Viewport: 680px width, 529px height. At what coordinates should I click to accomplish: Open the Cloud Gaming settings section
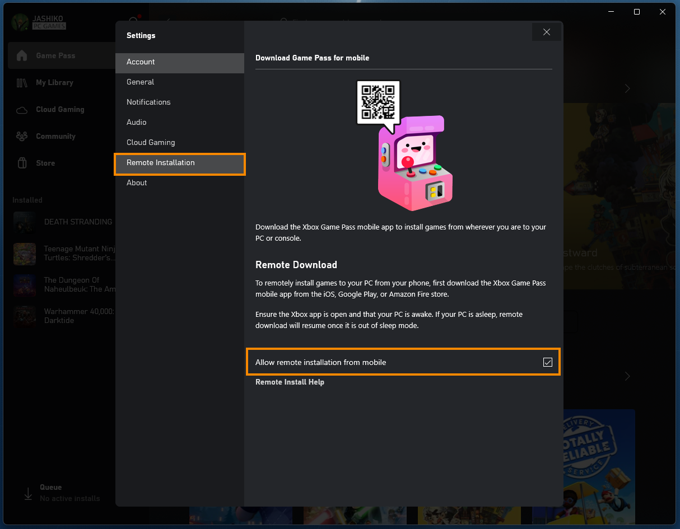pyautogui.click(x=180, y=143)
